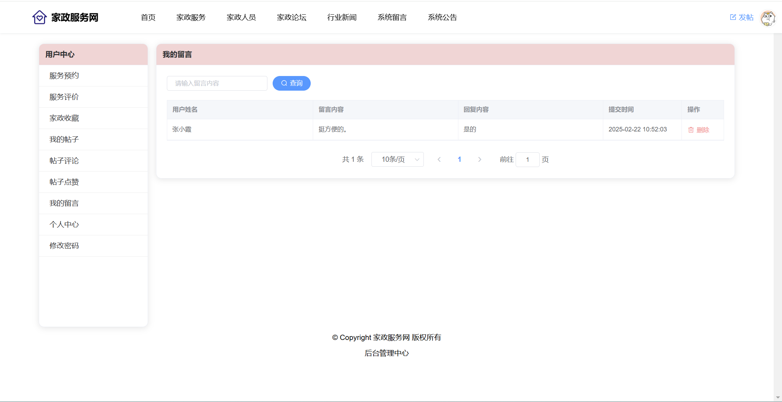
Task: Click the 发帖 edit icon
Action: coord(733,17)
